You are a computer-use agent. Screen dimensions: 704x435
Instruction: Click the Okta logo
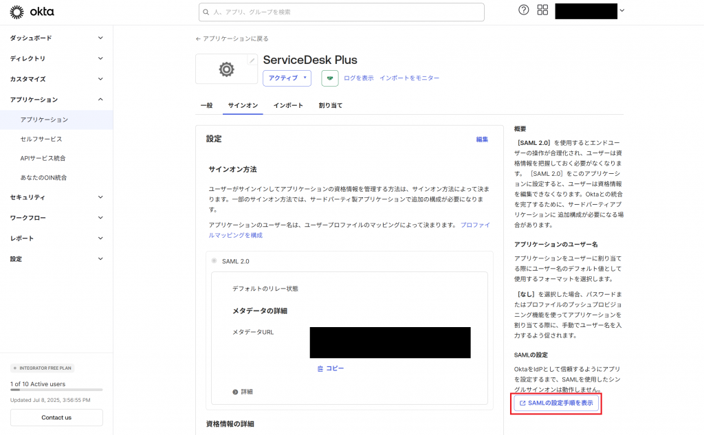[x=32, y=12]
